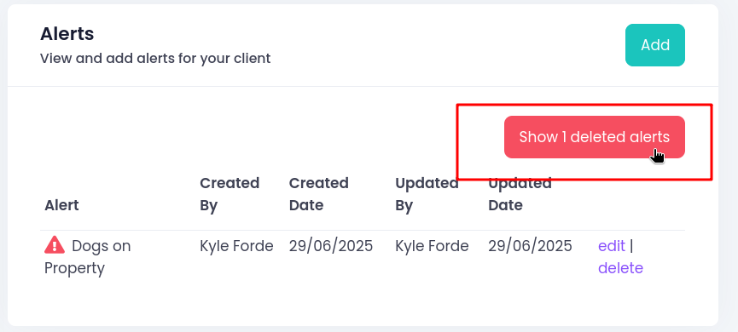Click the red warning triangle icon
Viewport: 738px width, 332px height.
click(54, 244)
